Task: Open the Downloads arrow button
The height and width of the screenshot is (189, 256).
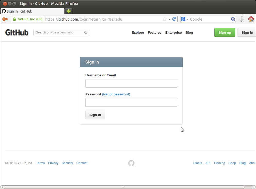Action: 242,19
